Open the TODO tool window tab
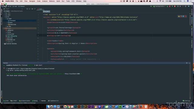 14,101
